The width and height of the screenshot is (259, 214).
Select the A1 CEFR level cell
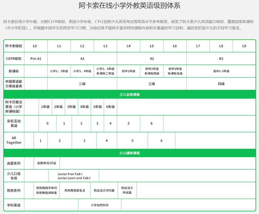click(83, 59)
